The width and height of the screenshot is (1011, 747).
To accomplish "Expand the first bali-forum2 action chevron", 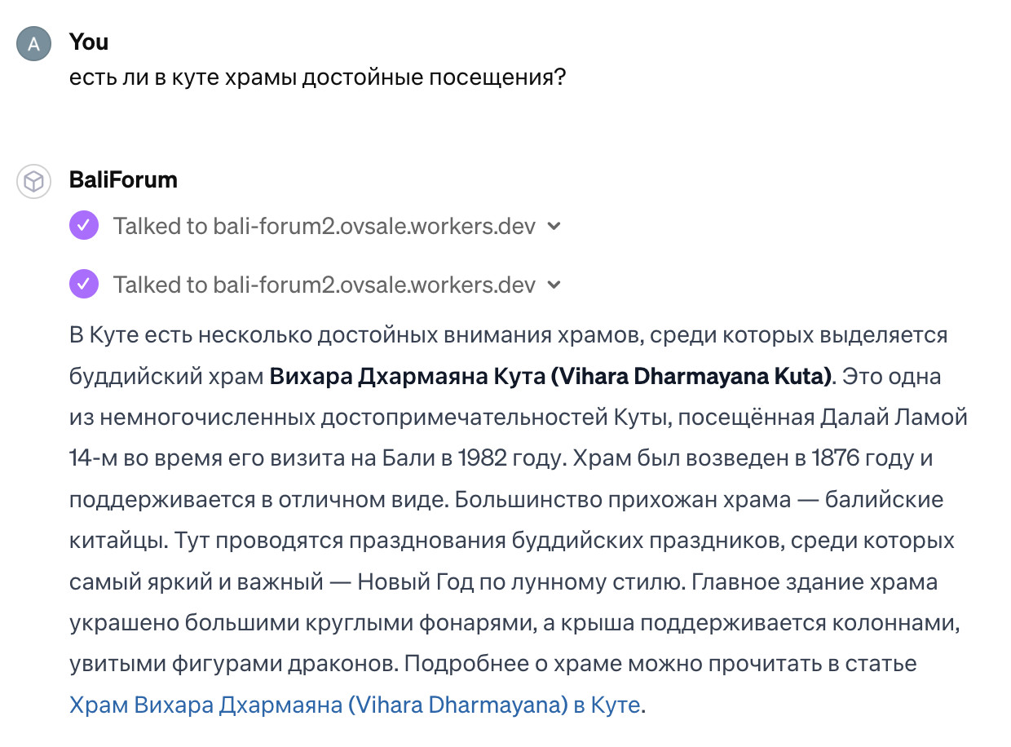I will pyautogui.click(x=554, y=226).
